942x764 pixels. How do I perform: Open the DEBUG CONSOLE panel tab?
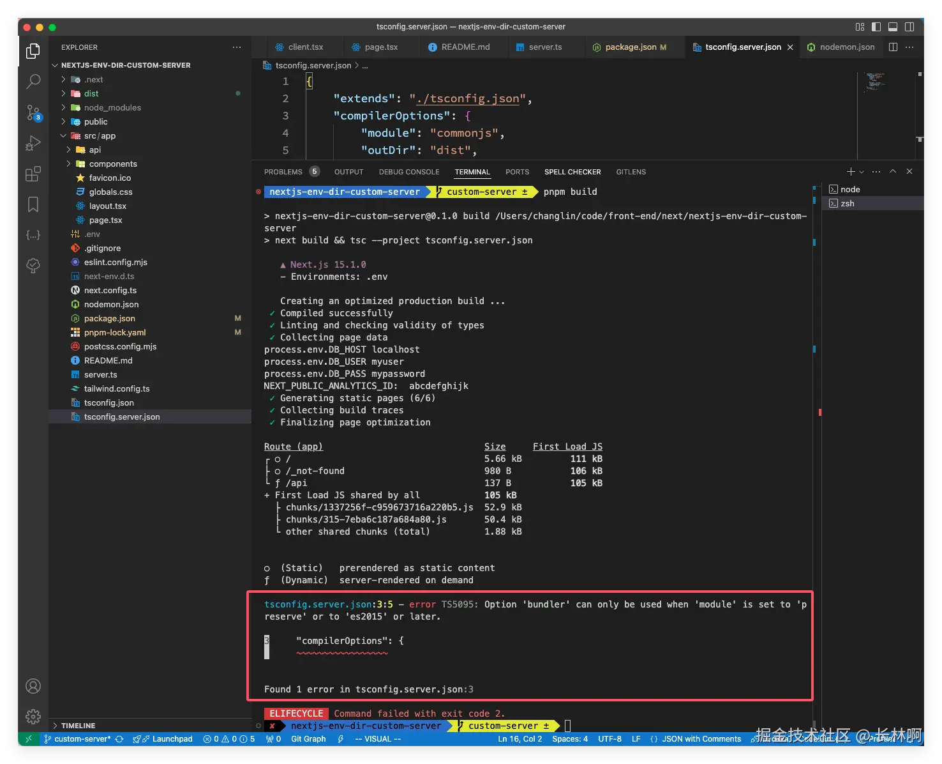tap(409, 172)
